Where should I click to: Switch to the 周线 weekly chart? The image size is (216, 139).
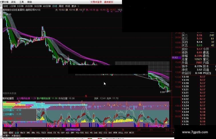61,6
